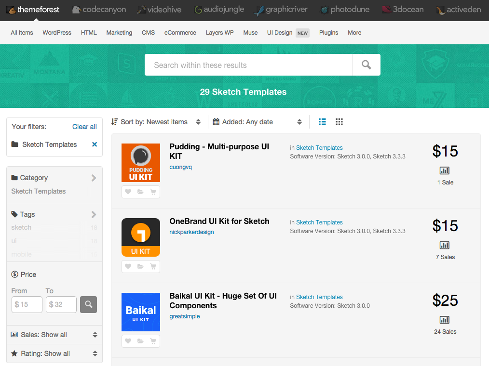Favorite the Pudding UI Kit item
The image size is (489, 366).
tap(128, 192)
